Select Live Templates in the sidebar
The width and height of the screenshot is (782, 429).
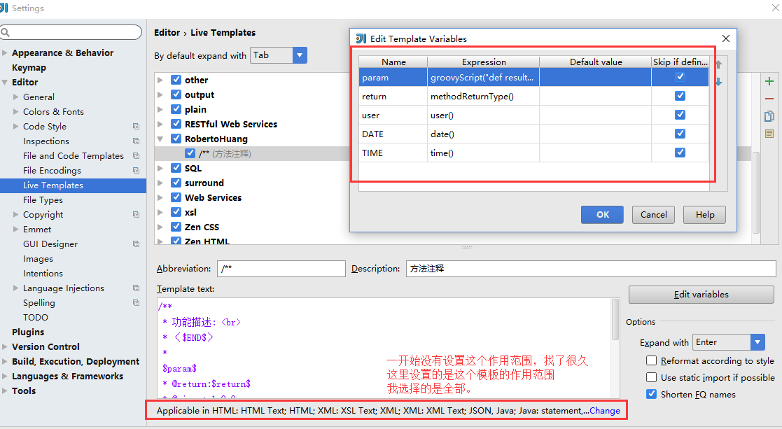pos(73,185)
